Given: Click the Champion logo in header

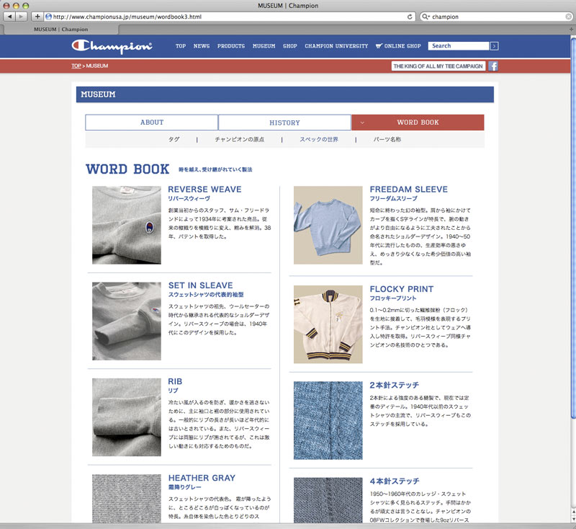Looking at the screenshot, I should point(112,46).
